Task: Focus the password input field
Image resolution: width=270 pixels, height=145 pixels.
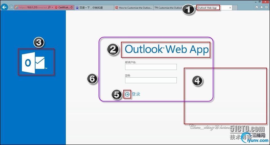Action: coord(151,80)
